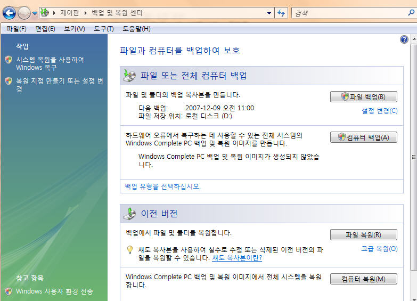Click the 설정 변경(C) link
This screenshot has width=417, height=301.
[380, 111]
